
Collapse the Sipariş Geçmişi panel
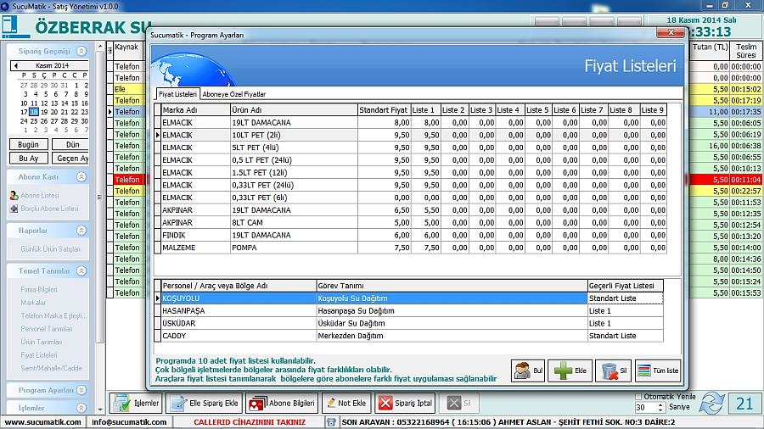[81, 51]
